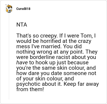Collapse the comment using the vertical thread line
The height and width of the screenshot is (104, 107).
click(9, 56)
